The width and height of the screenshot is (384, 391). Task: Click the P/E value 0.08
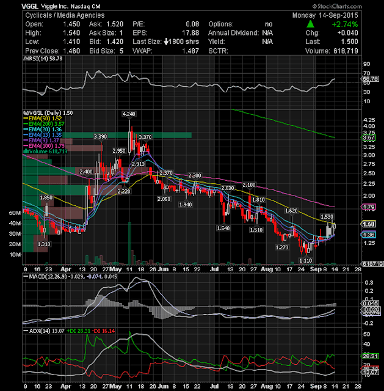(x=192, y=24)
